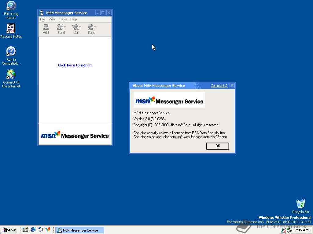
Task: Expand the Send button dropdown arrow
Action: click(65, 27)
